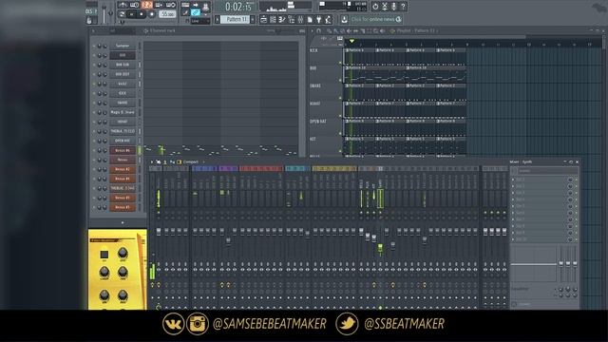Image resolution: width=608 pixels, height=342 pixels.
Task: Select the playlist Paint brush tool
Action: tap(335, 30)
